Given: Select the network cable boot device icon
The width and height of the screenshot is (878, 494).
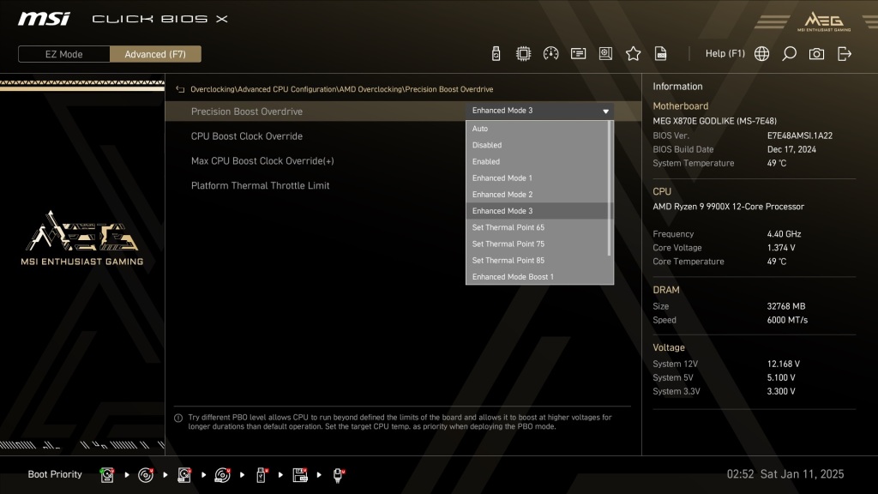Looking at the screenshot, I should [x=338, y=475].
